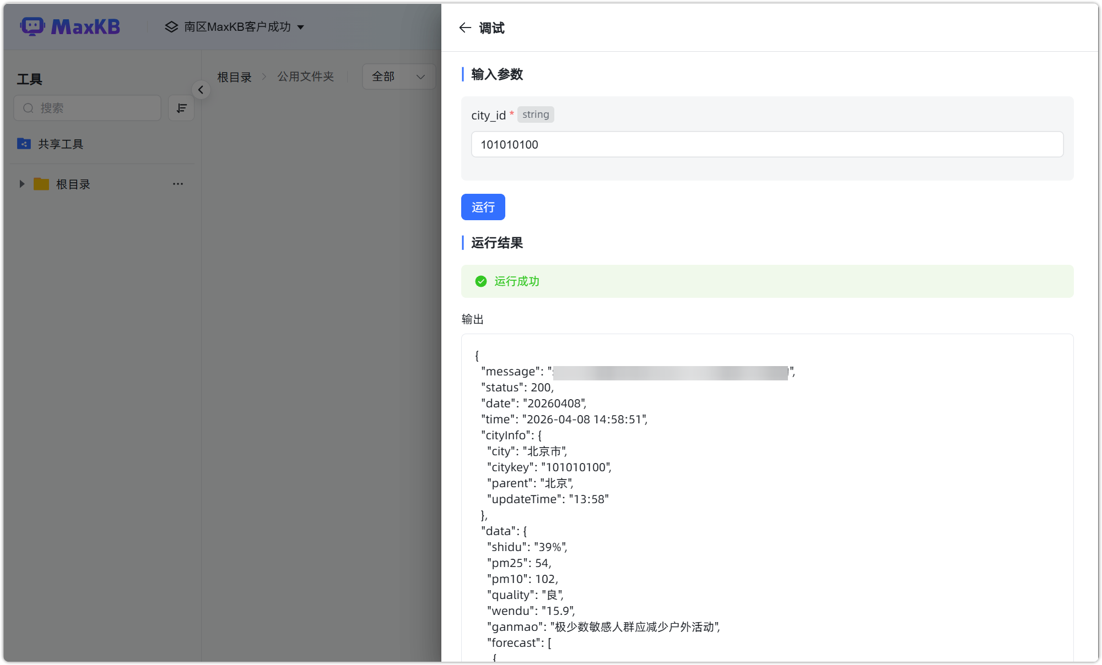Click the "quality": "良" output line
This screenshot has width=1102, height=665.
coord(526,595)
